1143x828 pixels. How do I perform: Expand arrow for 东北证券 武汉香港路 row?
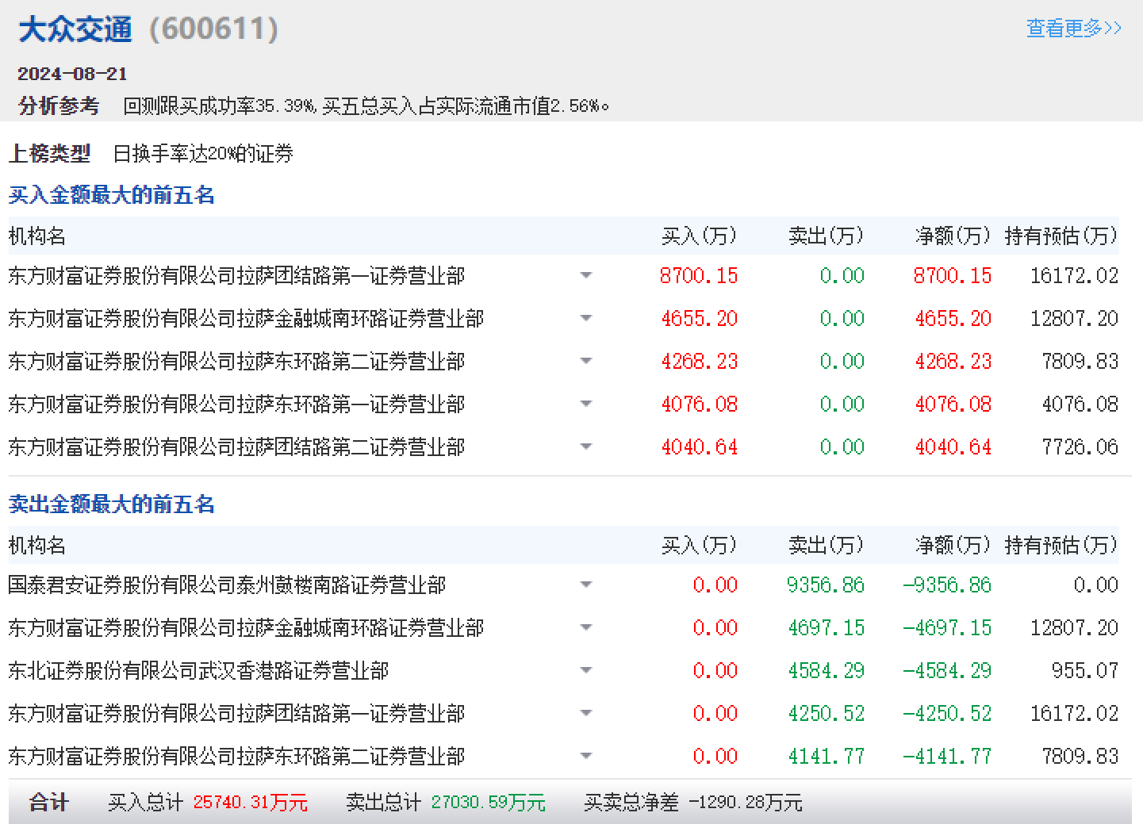coord(586,670)
